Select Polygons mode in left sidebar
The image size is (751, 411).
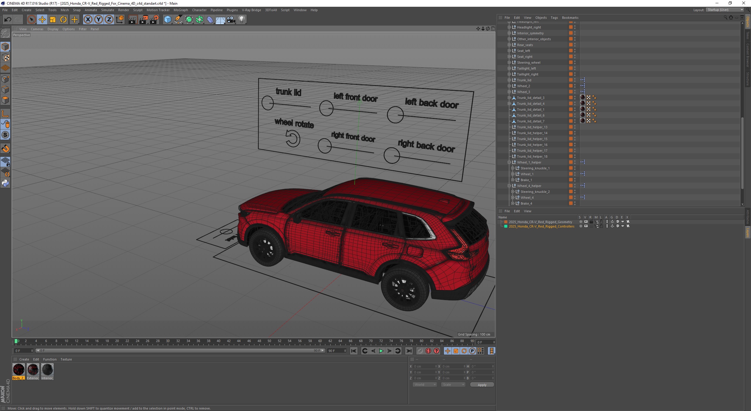click(5, 100)
